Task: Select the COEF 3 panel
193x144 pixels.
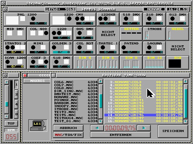Action: [38, 62]
